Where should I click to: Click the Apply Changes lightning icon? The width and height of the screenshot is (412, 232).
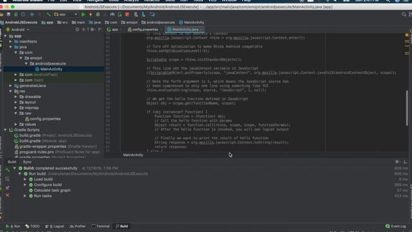[91, 14]
